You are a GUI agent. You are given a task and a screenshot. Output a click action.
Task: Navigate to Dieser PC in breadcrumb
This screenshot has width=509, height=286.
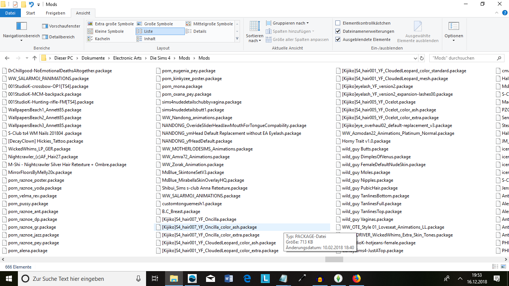[x=64, y=58]
